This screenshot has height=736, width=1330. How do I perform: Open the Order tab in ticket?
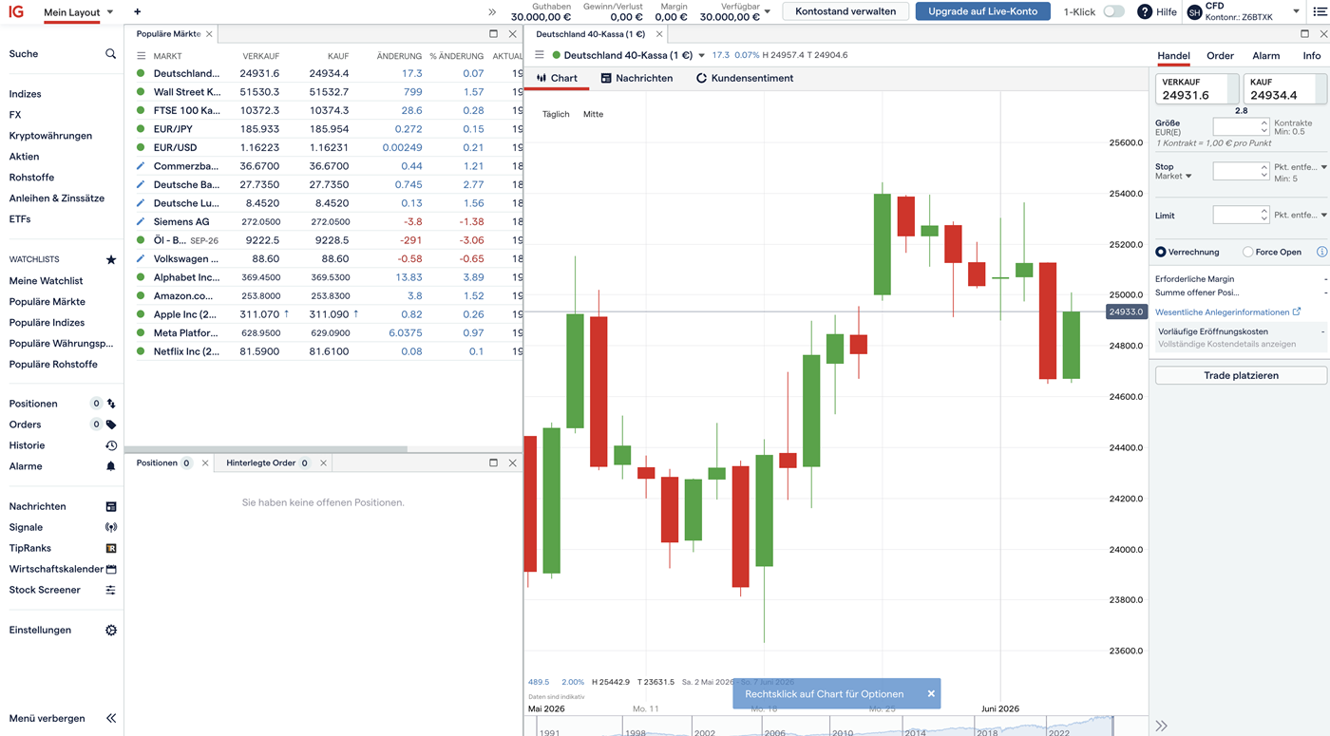pyautogui.click(x=1220, y=56)
